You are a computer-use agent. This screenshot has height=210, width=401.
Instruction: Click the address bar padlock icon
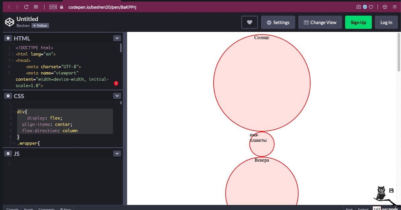61,7
